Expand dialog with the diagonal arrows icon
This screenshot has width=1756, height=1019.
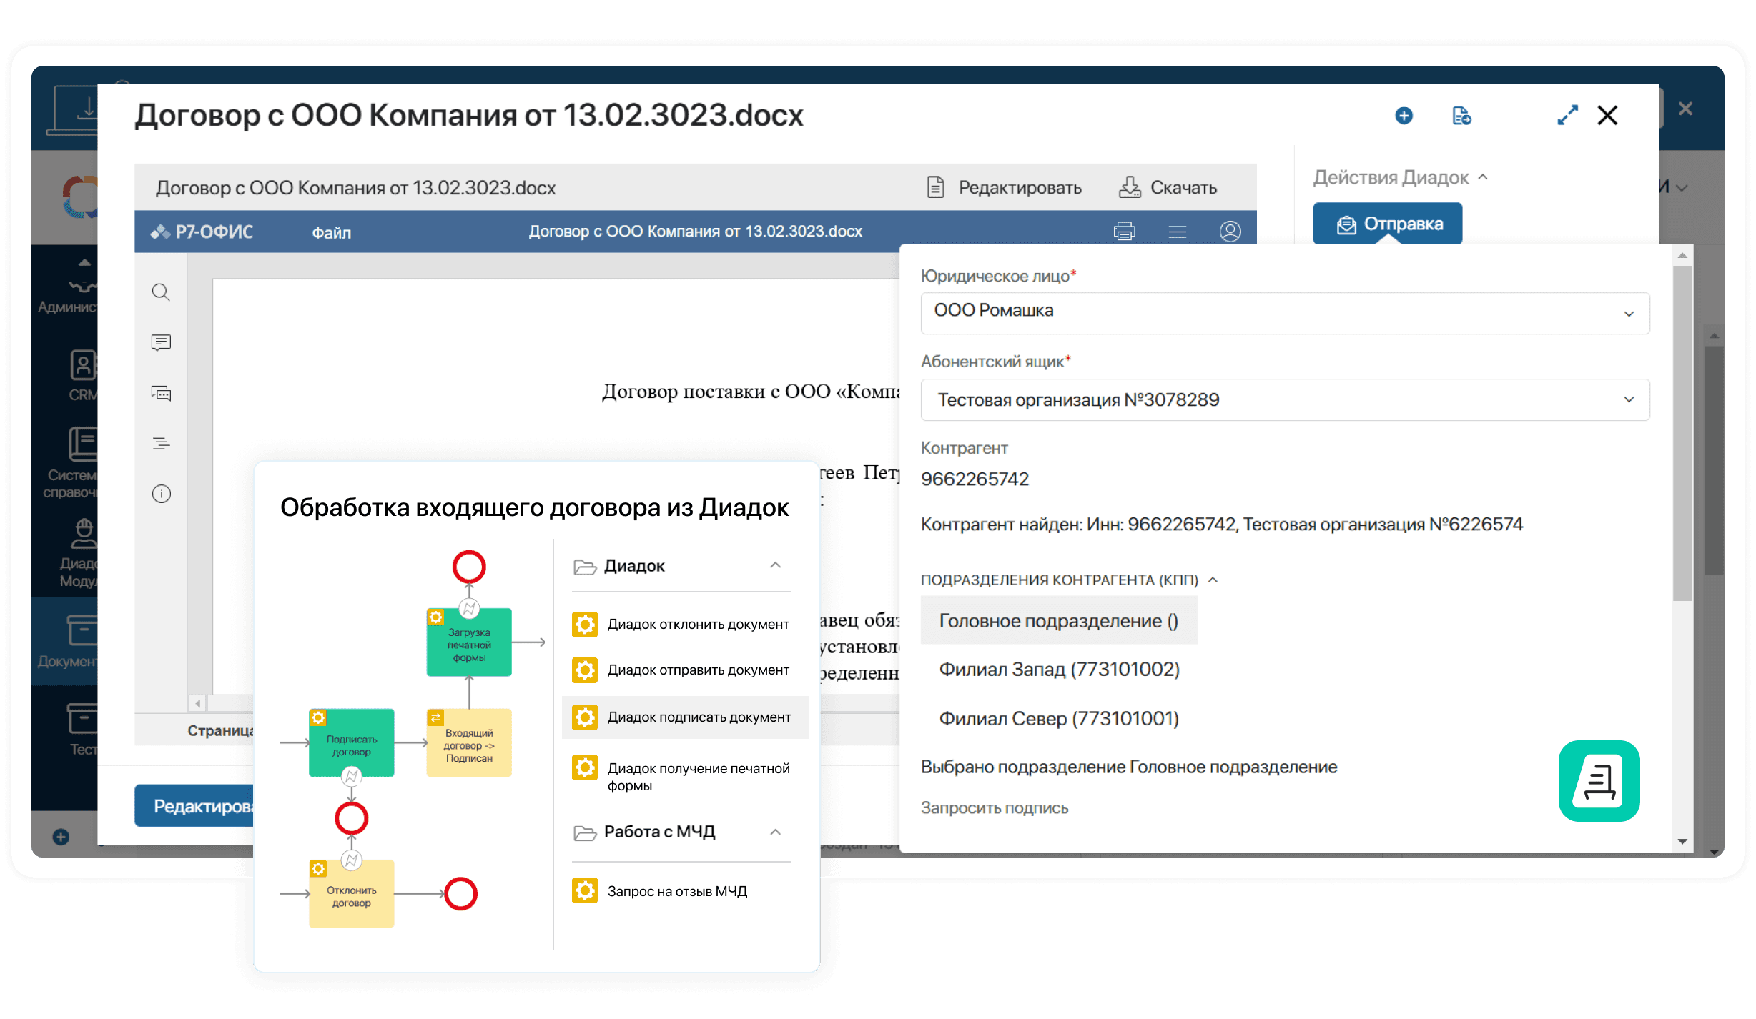click(x=1567, y=116)
